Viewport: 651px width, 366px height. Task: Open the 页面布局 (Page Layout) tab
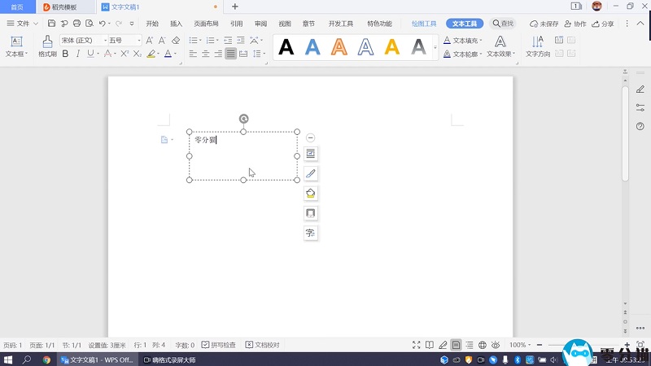(206, 24)
